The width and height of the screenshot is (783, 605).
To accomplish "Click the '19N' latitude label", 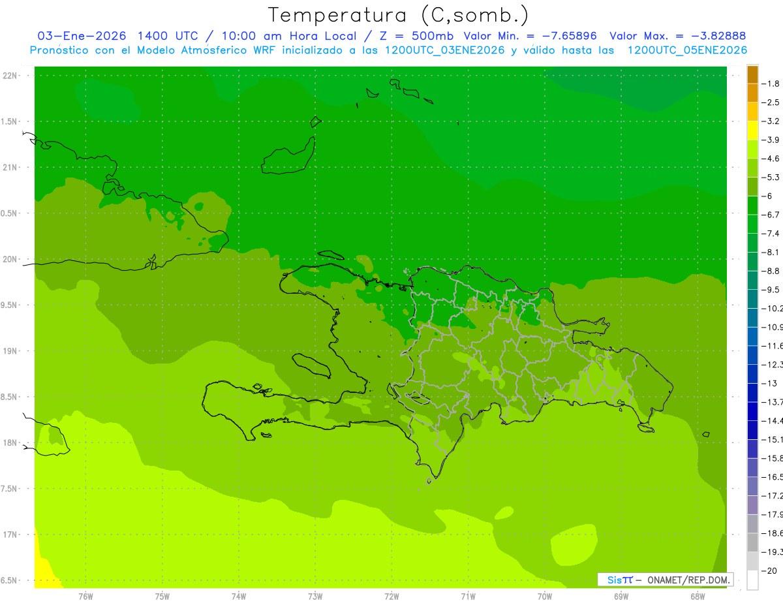I will 10,351.
